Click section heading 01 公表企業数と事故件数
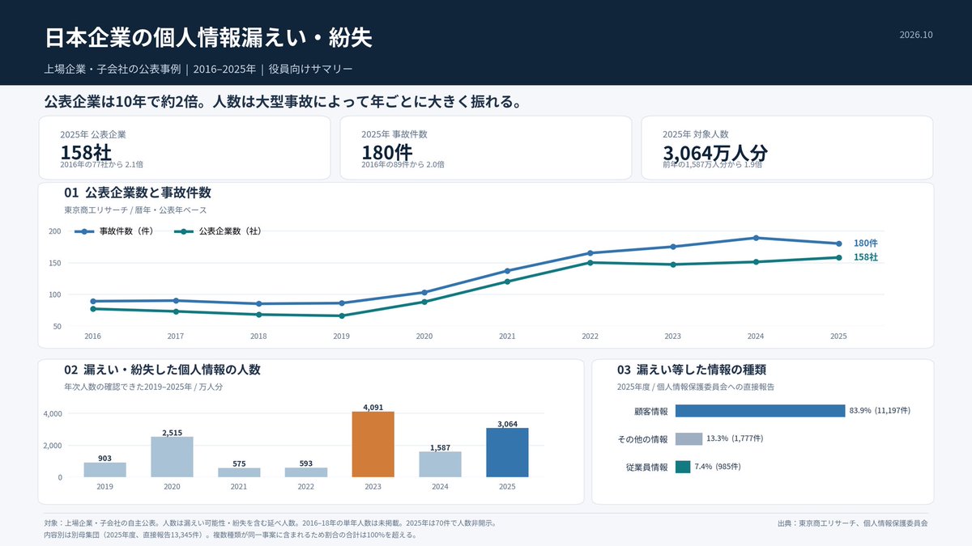Screen dimensions: 972x546 pyautogui.click(x=138, y=193)
